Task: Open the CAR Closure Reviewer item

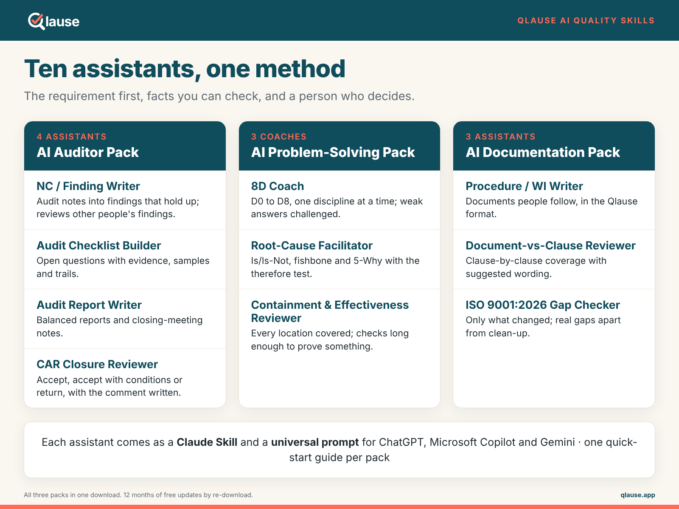Action: point(125,378)
